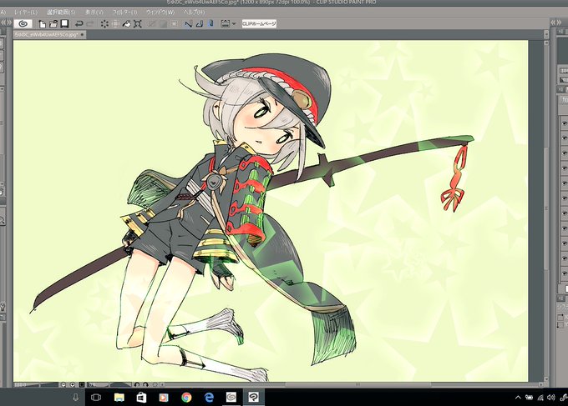Click the Clear Outside Selection icon
Image resolution: width=568 pixels, height=406 pixels.
pos(115,24)
